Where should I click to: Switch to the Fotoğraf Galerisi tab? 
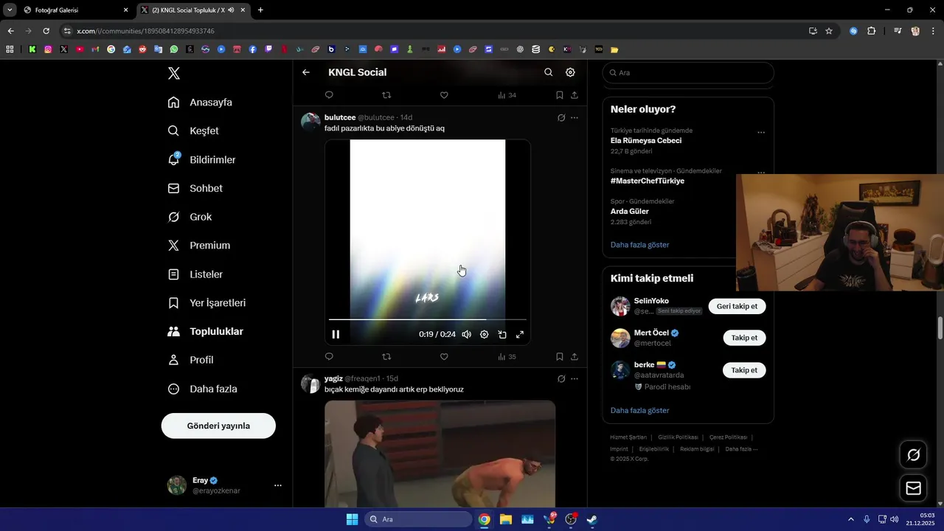pos(75,10)
